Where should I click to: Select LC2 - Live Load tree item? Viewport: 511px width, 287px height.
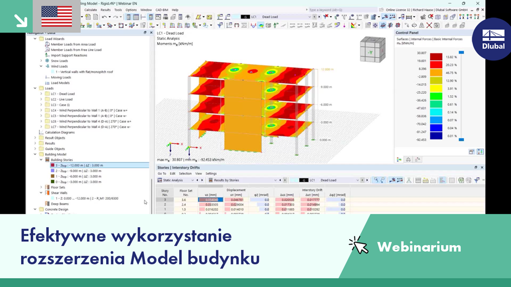pyautogui.click(x=61, y=99)
